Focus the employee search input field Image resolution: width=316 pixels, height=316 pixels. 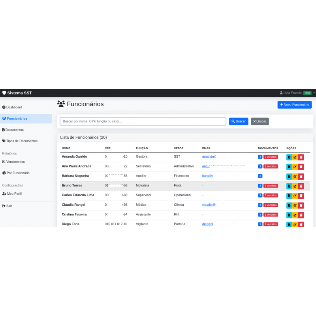[143, 121]
